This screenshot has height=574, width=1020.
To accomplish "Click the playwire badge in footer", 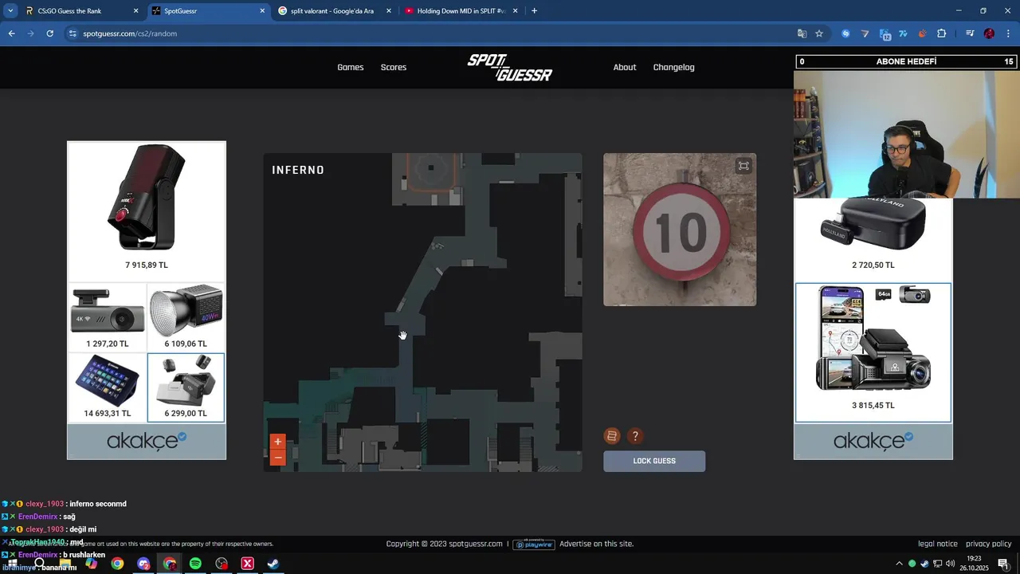I will (x=533, y=544).
